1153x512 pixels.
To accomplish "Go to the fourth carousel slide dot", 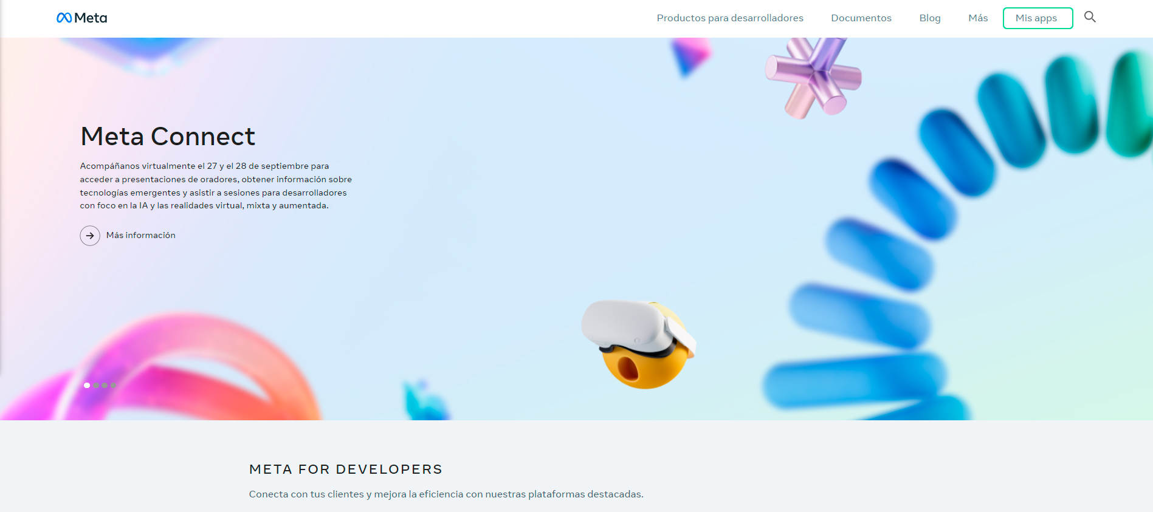I will [113, 386].
